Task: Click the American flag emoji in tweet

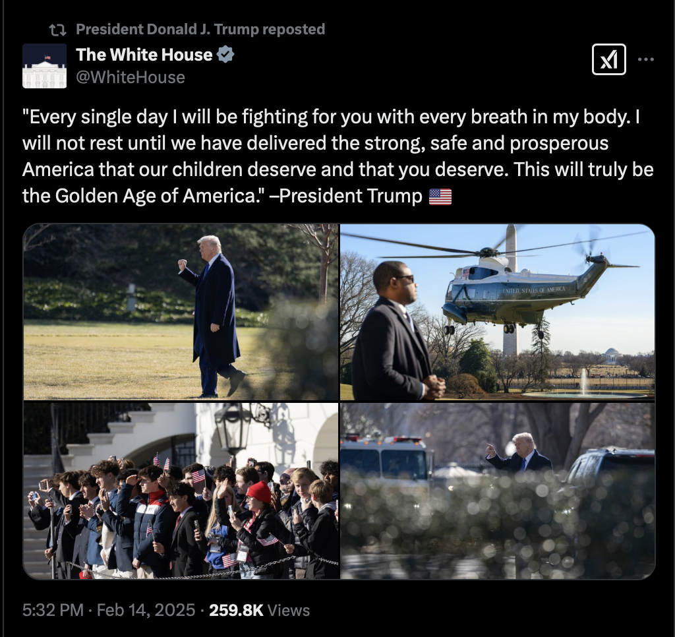Action: [x=440, y=197]
